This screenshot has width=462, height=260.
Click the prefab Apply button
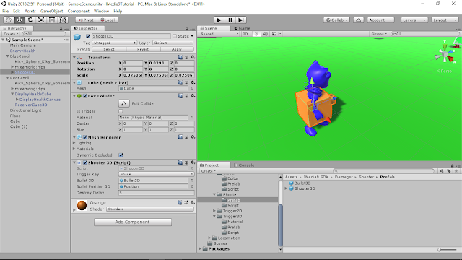(x=177, y=49)
